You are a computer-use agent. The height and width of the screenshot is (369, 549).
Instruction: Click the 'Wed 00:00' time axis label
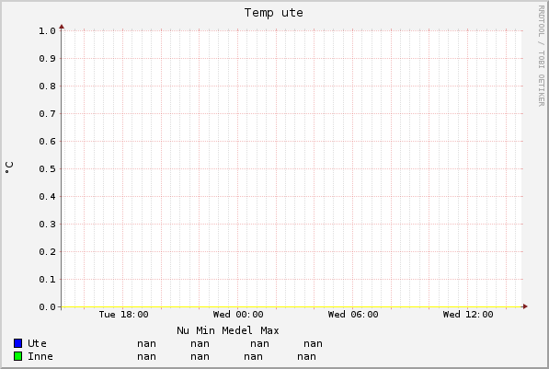[x=238, y=315]
